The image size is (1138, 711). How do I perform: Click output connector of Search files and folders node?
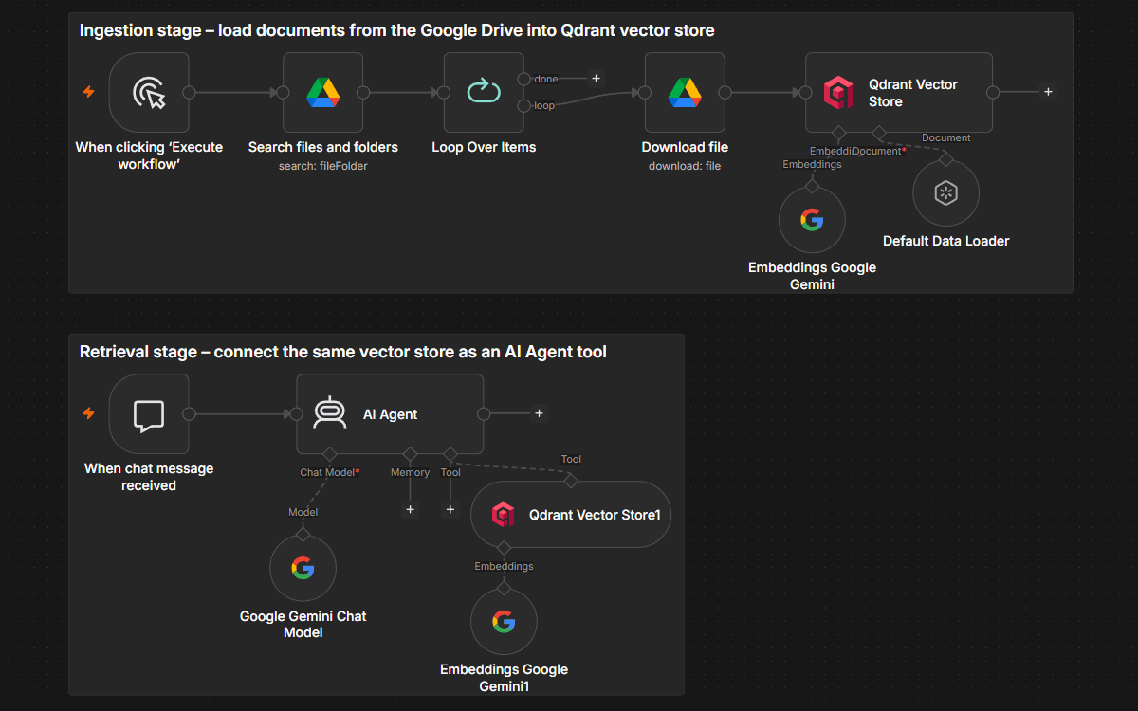tap(363, 92)
